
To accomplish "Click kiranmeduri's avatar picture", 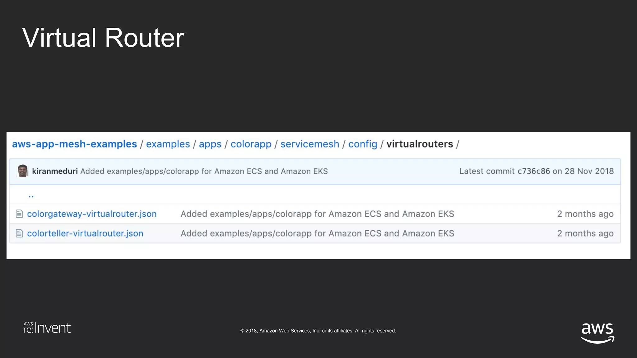I will tap(23, 171).
